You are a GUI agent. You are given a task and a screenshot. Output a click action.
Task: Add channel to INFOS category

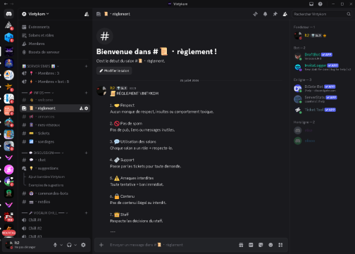pos(86,93)
